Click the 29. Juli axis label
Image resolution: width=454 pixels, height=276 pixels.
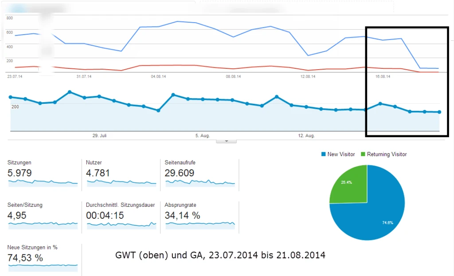(99, 136)
